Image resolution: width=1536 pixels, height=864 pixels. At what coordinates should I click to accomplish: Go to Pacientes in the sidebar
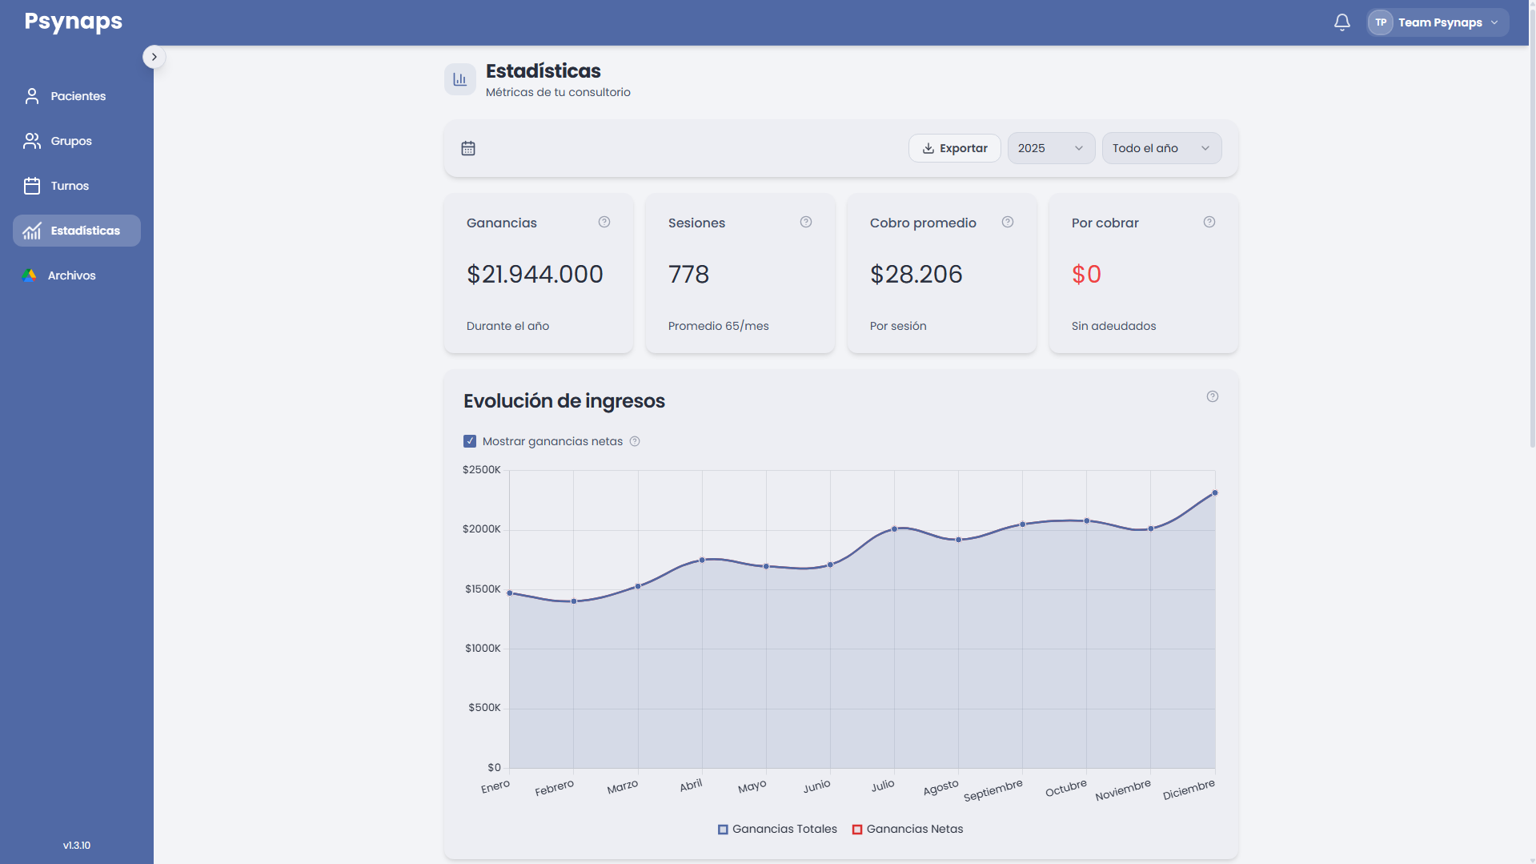point(77,96)
